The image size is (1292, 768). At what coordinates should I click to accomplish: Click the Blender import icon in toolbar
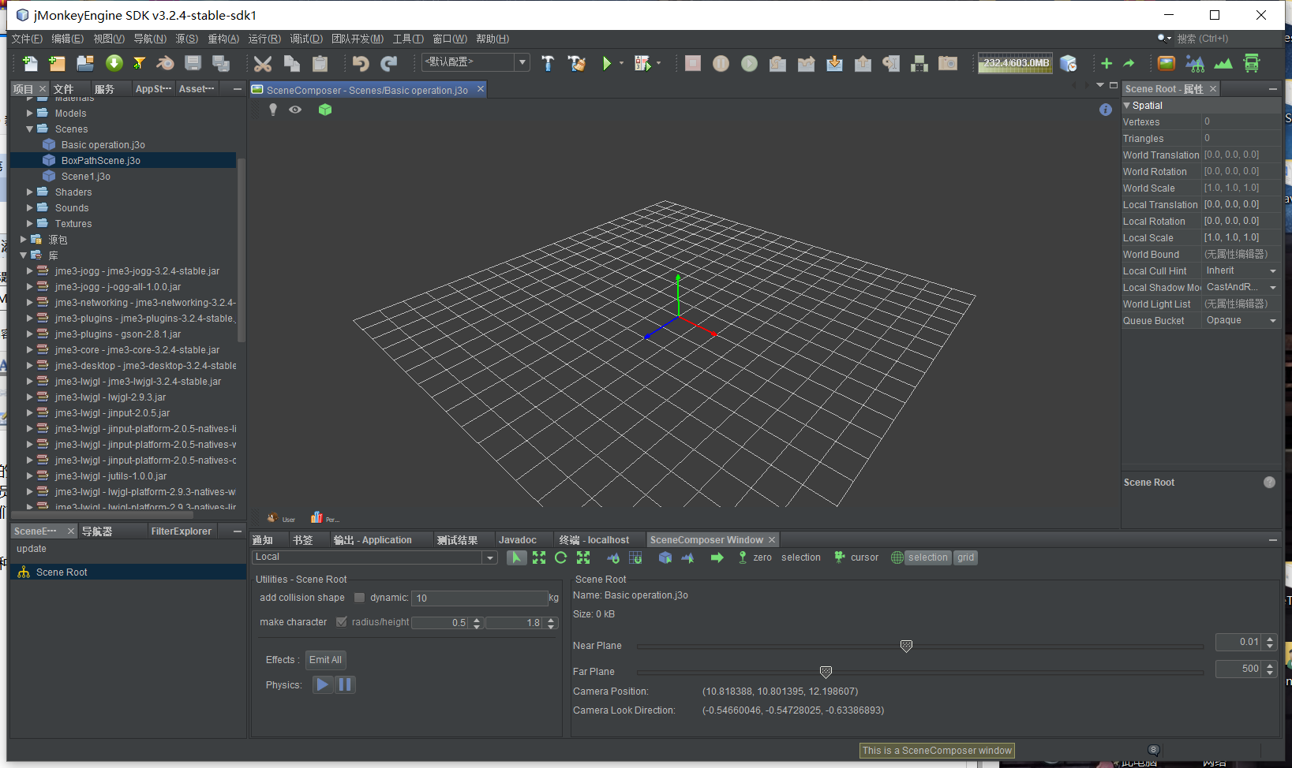165,64
